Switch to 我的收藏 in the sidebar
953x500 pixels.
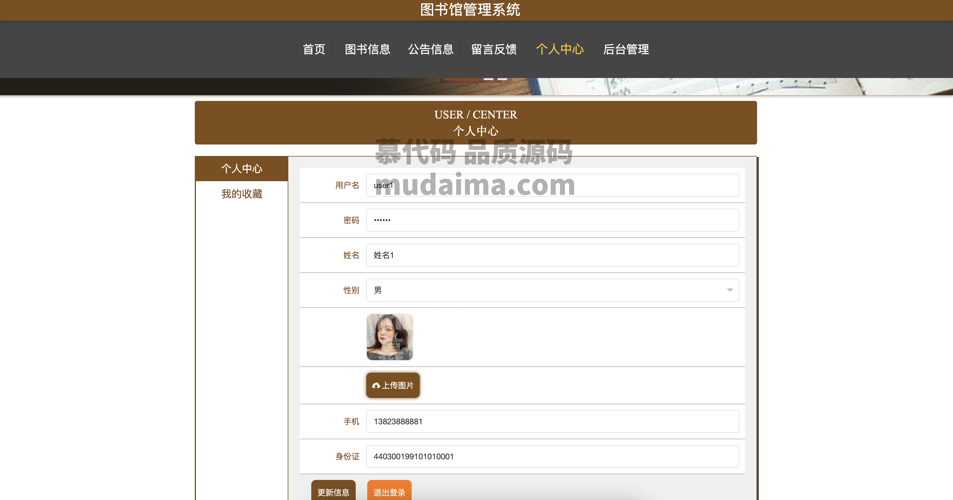(x=242, y=194)
